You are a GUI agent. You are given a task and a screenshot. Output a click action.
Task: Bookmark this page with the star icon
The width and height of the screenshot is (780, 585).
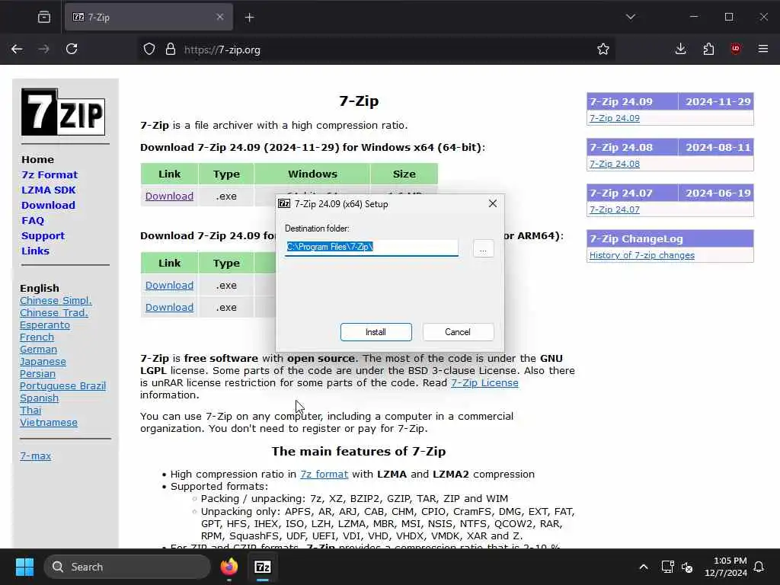point(603,50)
